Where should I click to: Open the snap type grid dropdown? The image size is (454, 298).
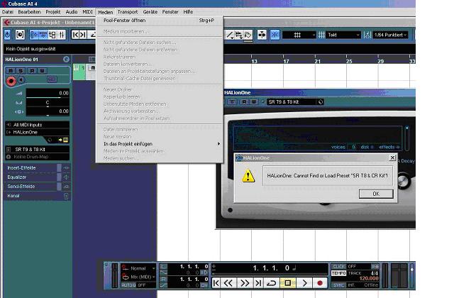click(299, 35)
